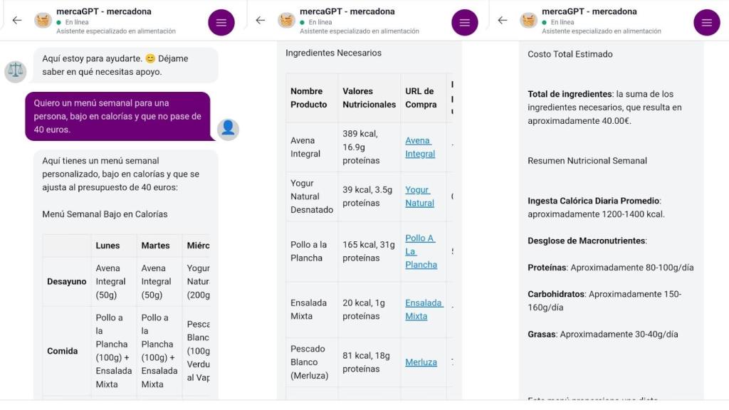Open the Ensalada Mixta purchase link
Screen dimensions: 729x410
point(423,310)
